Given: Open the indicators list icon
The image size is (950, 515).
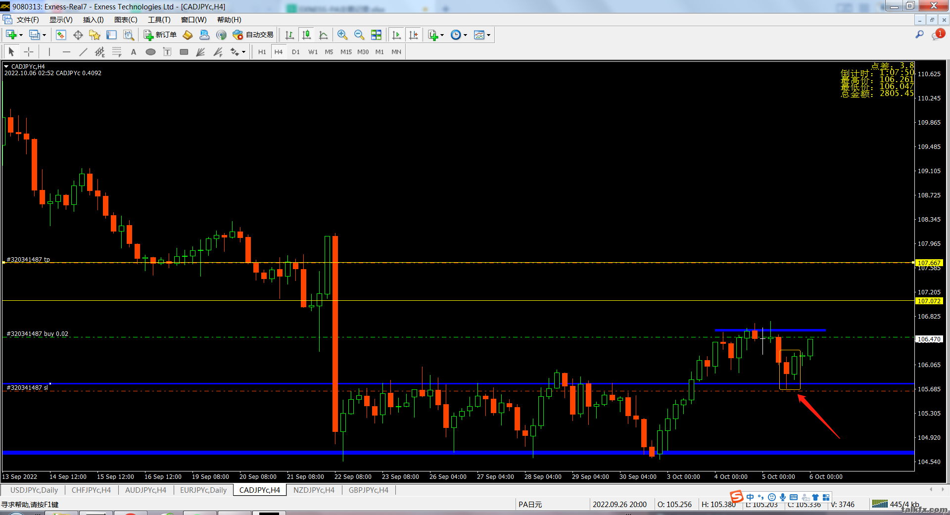Looking at the screenshot, I should pyautogui.click(x=433, y=35).
